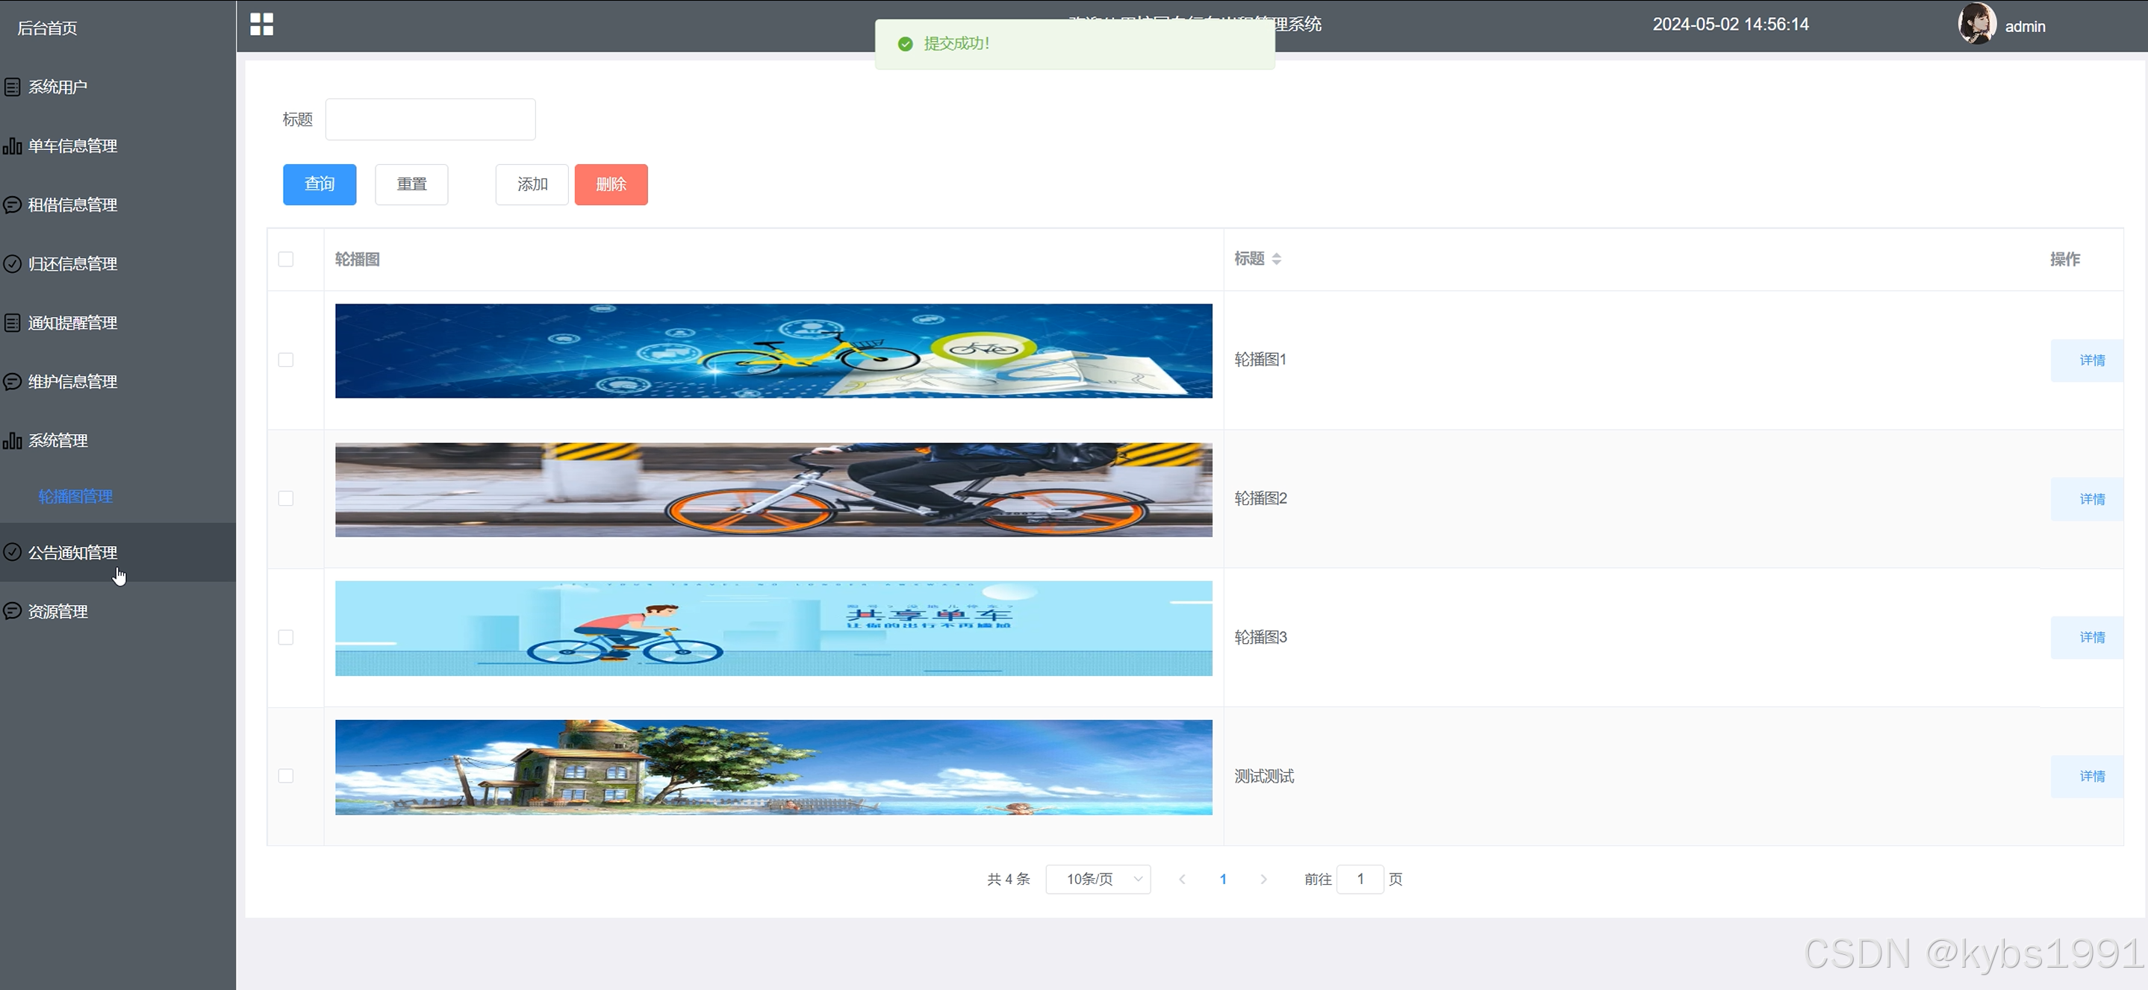The image size is (2148, 990).
Task: Click the 系统用户 sidebar icon
Action: click(13, 87)
